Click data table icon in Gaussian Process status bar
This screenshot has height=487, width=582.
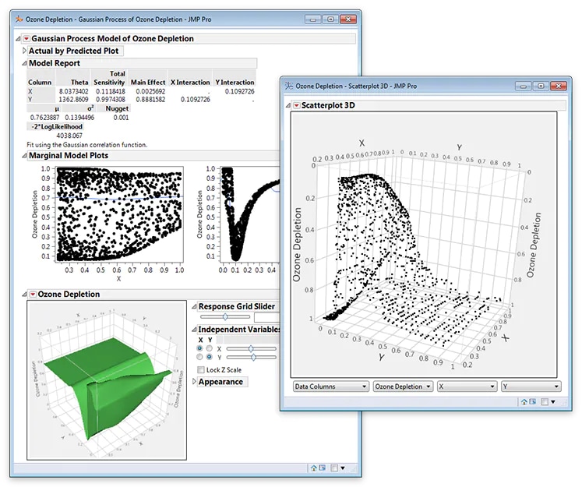(323, 468)
